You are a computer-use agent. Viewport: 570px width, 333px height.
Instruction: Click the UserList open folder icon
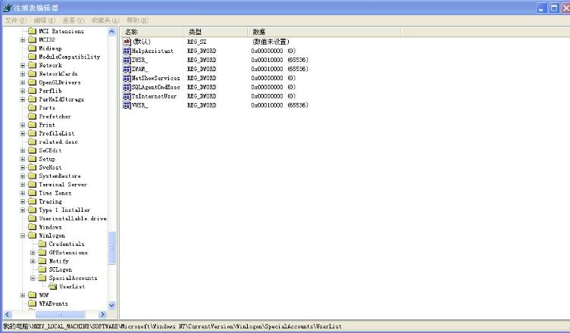click(53, 287)
